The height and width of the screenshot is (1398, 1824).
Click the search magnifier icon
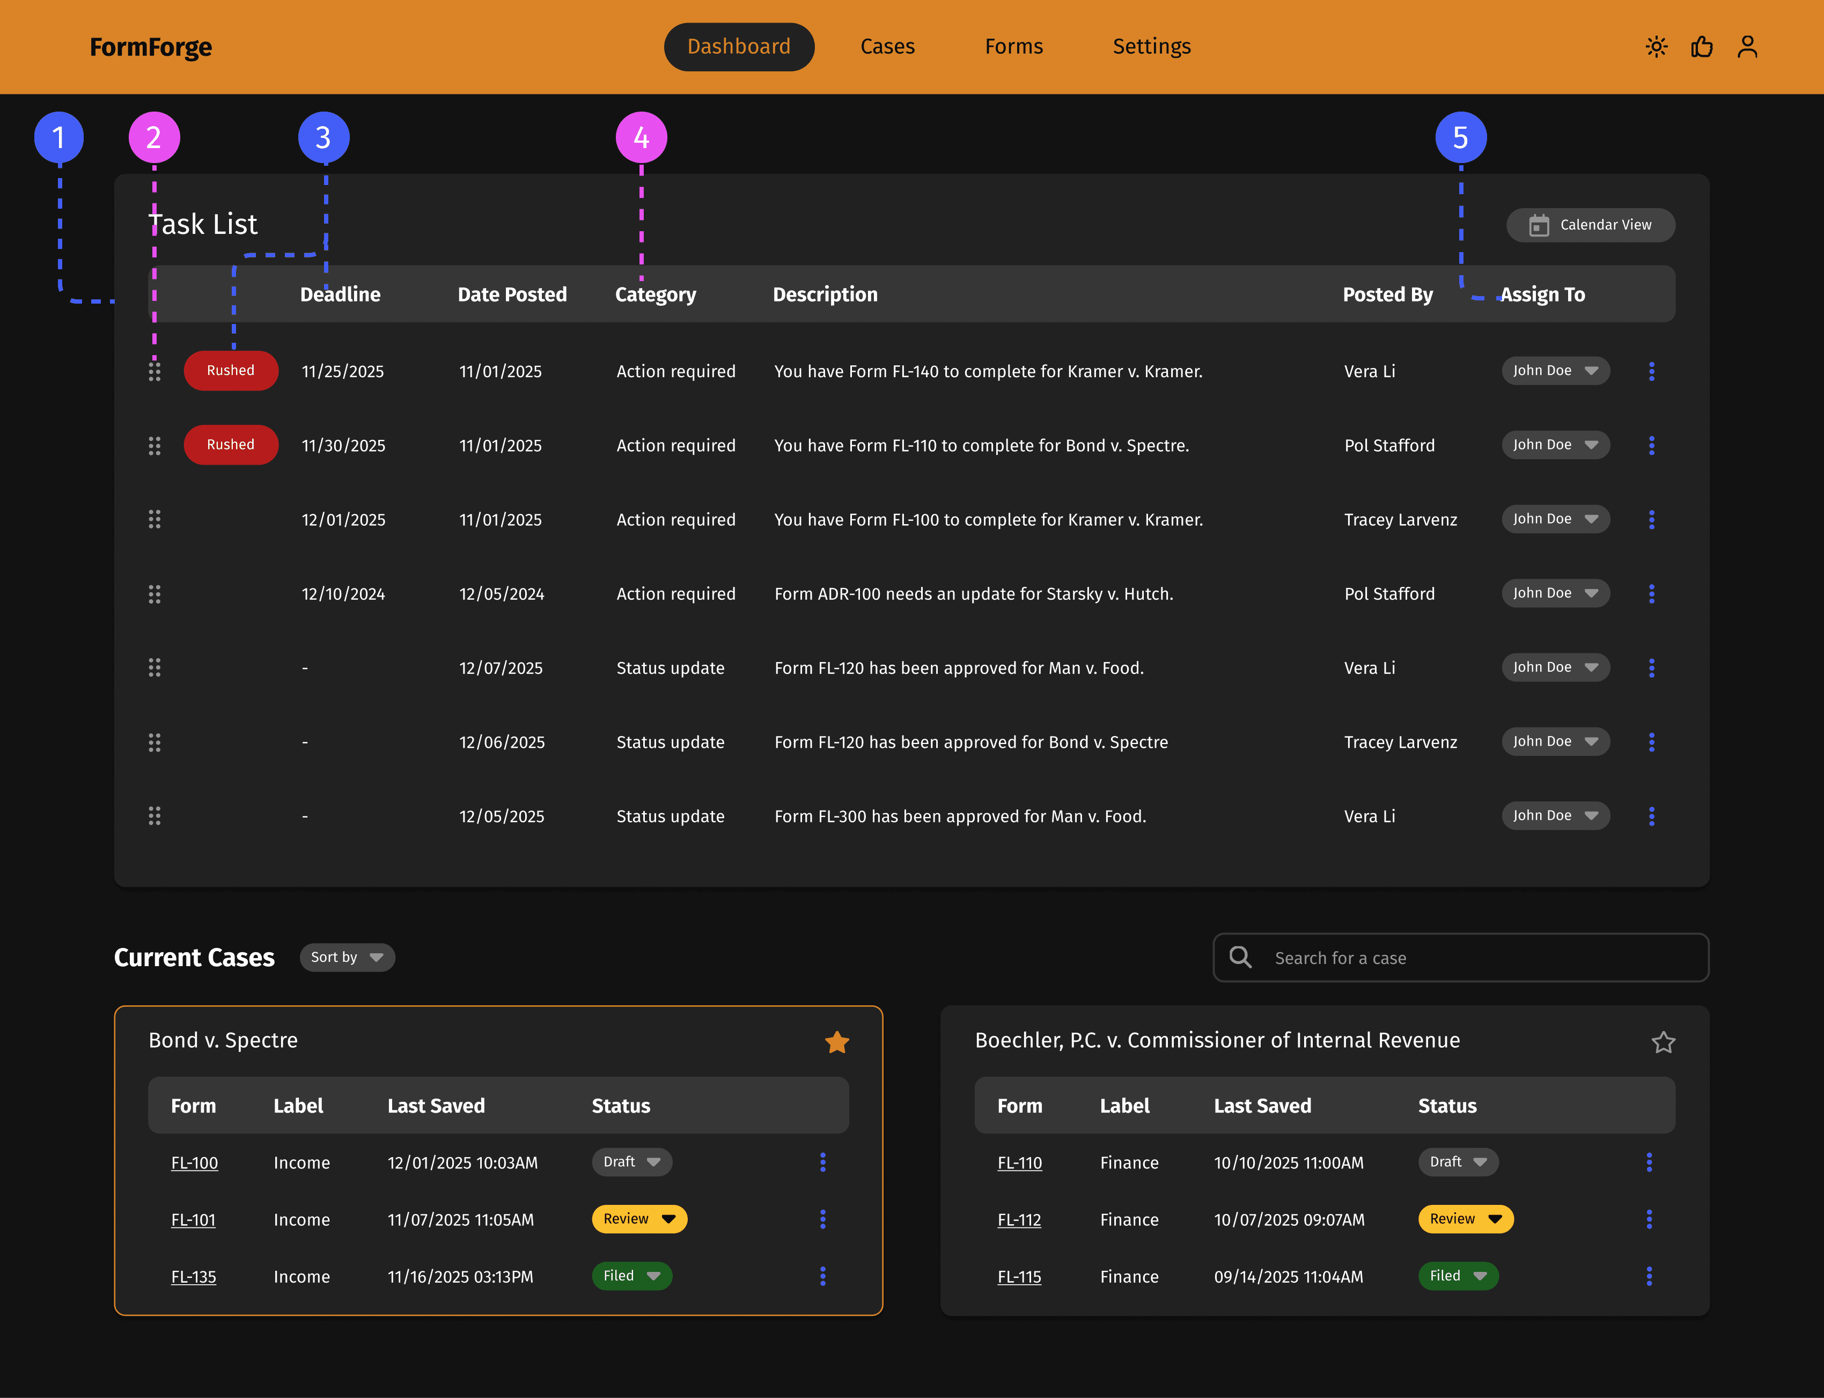click(x=1240, y=958)
